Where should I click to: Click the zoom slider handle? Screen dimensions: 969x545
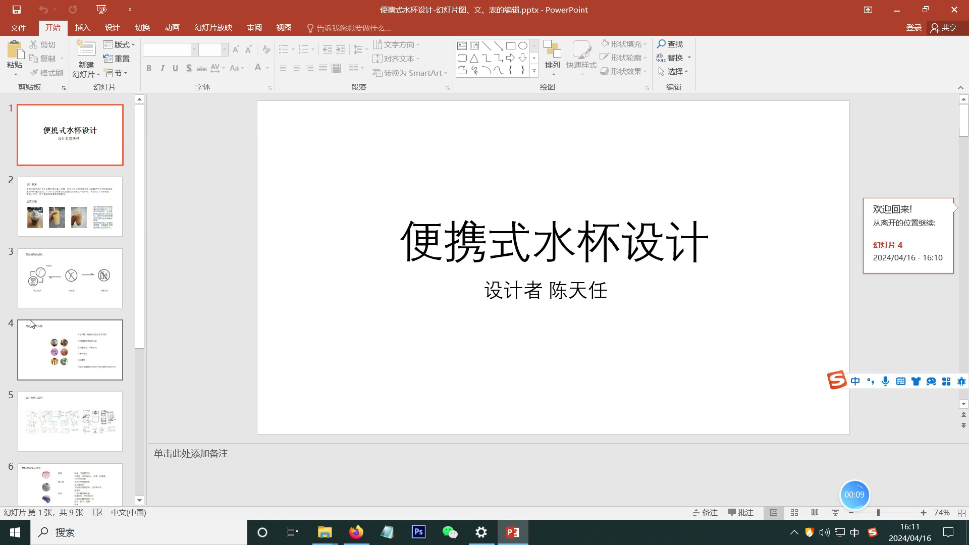pyautogui.click(x=878, y=513)
